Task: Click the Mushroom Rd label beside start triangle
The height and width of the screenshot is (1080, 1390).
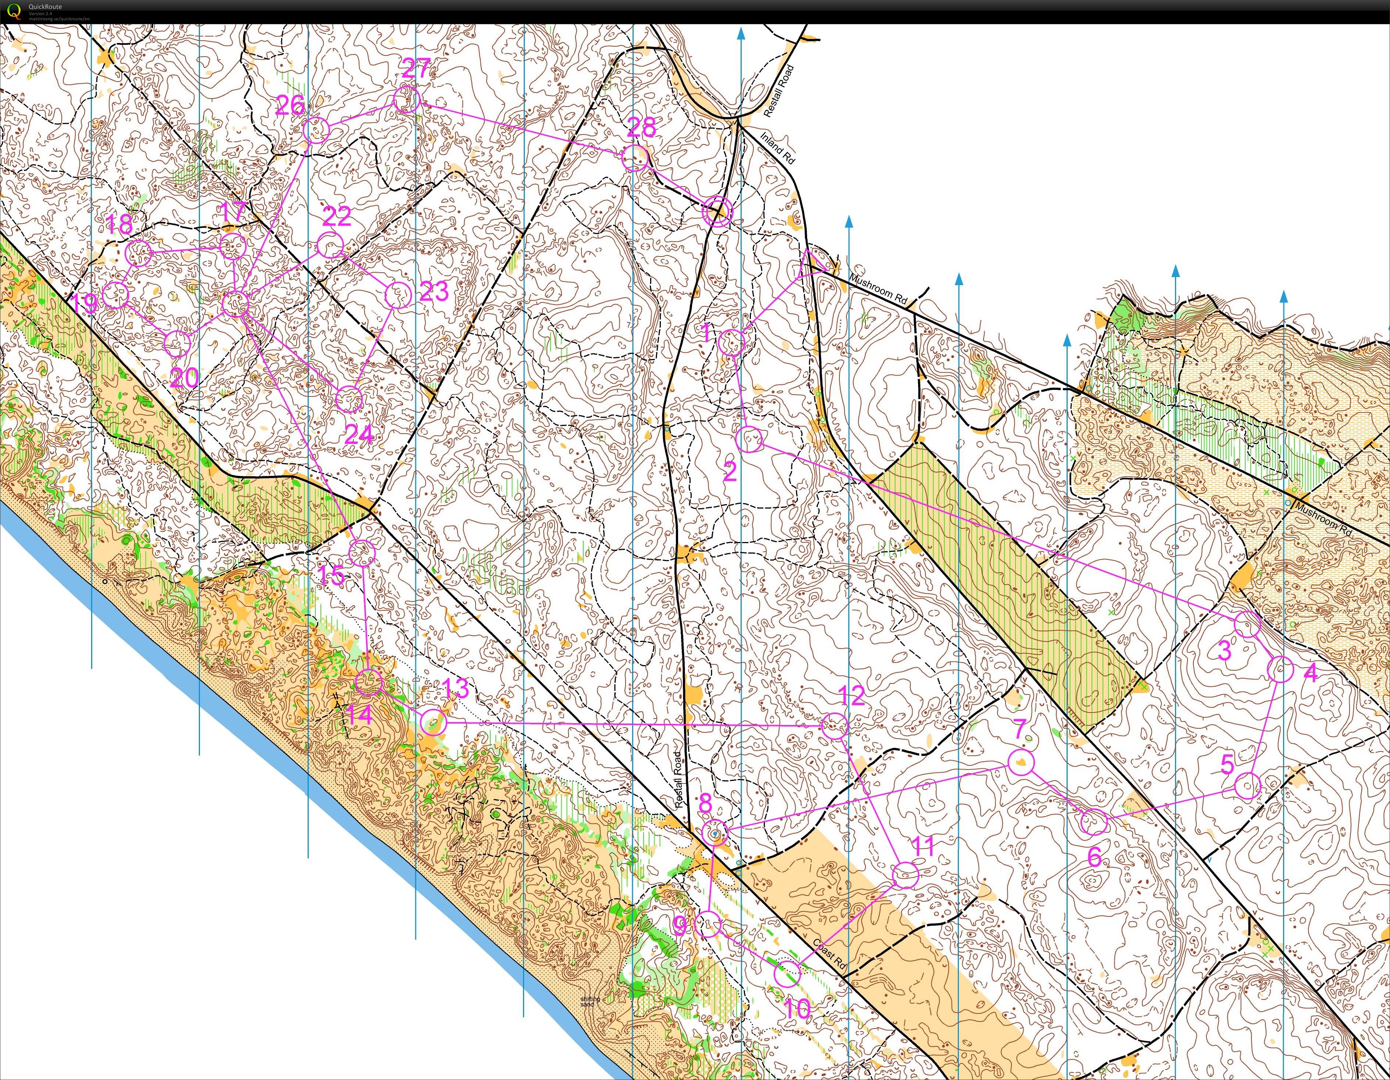Action: point(878,289)
